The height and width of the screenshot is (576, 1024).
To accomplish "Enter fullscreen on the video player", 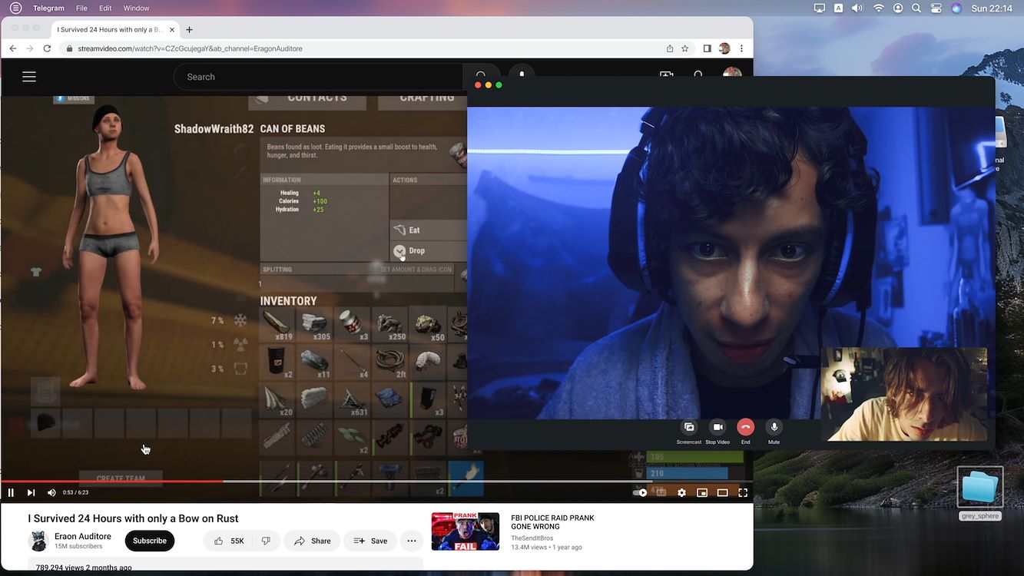I will [743, 493].
